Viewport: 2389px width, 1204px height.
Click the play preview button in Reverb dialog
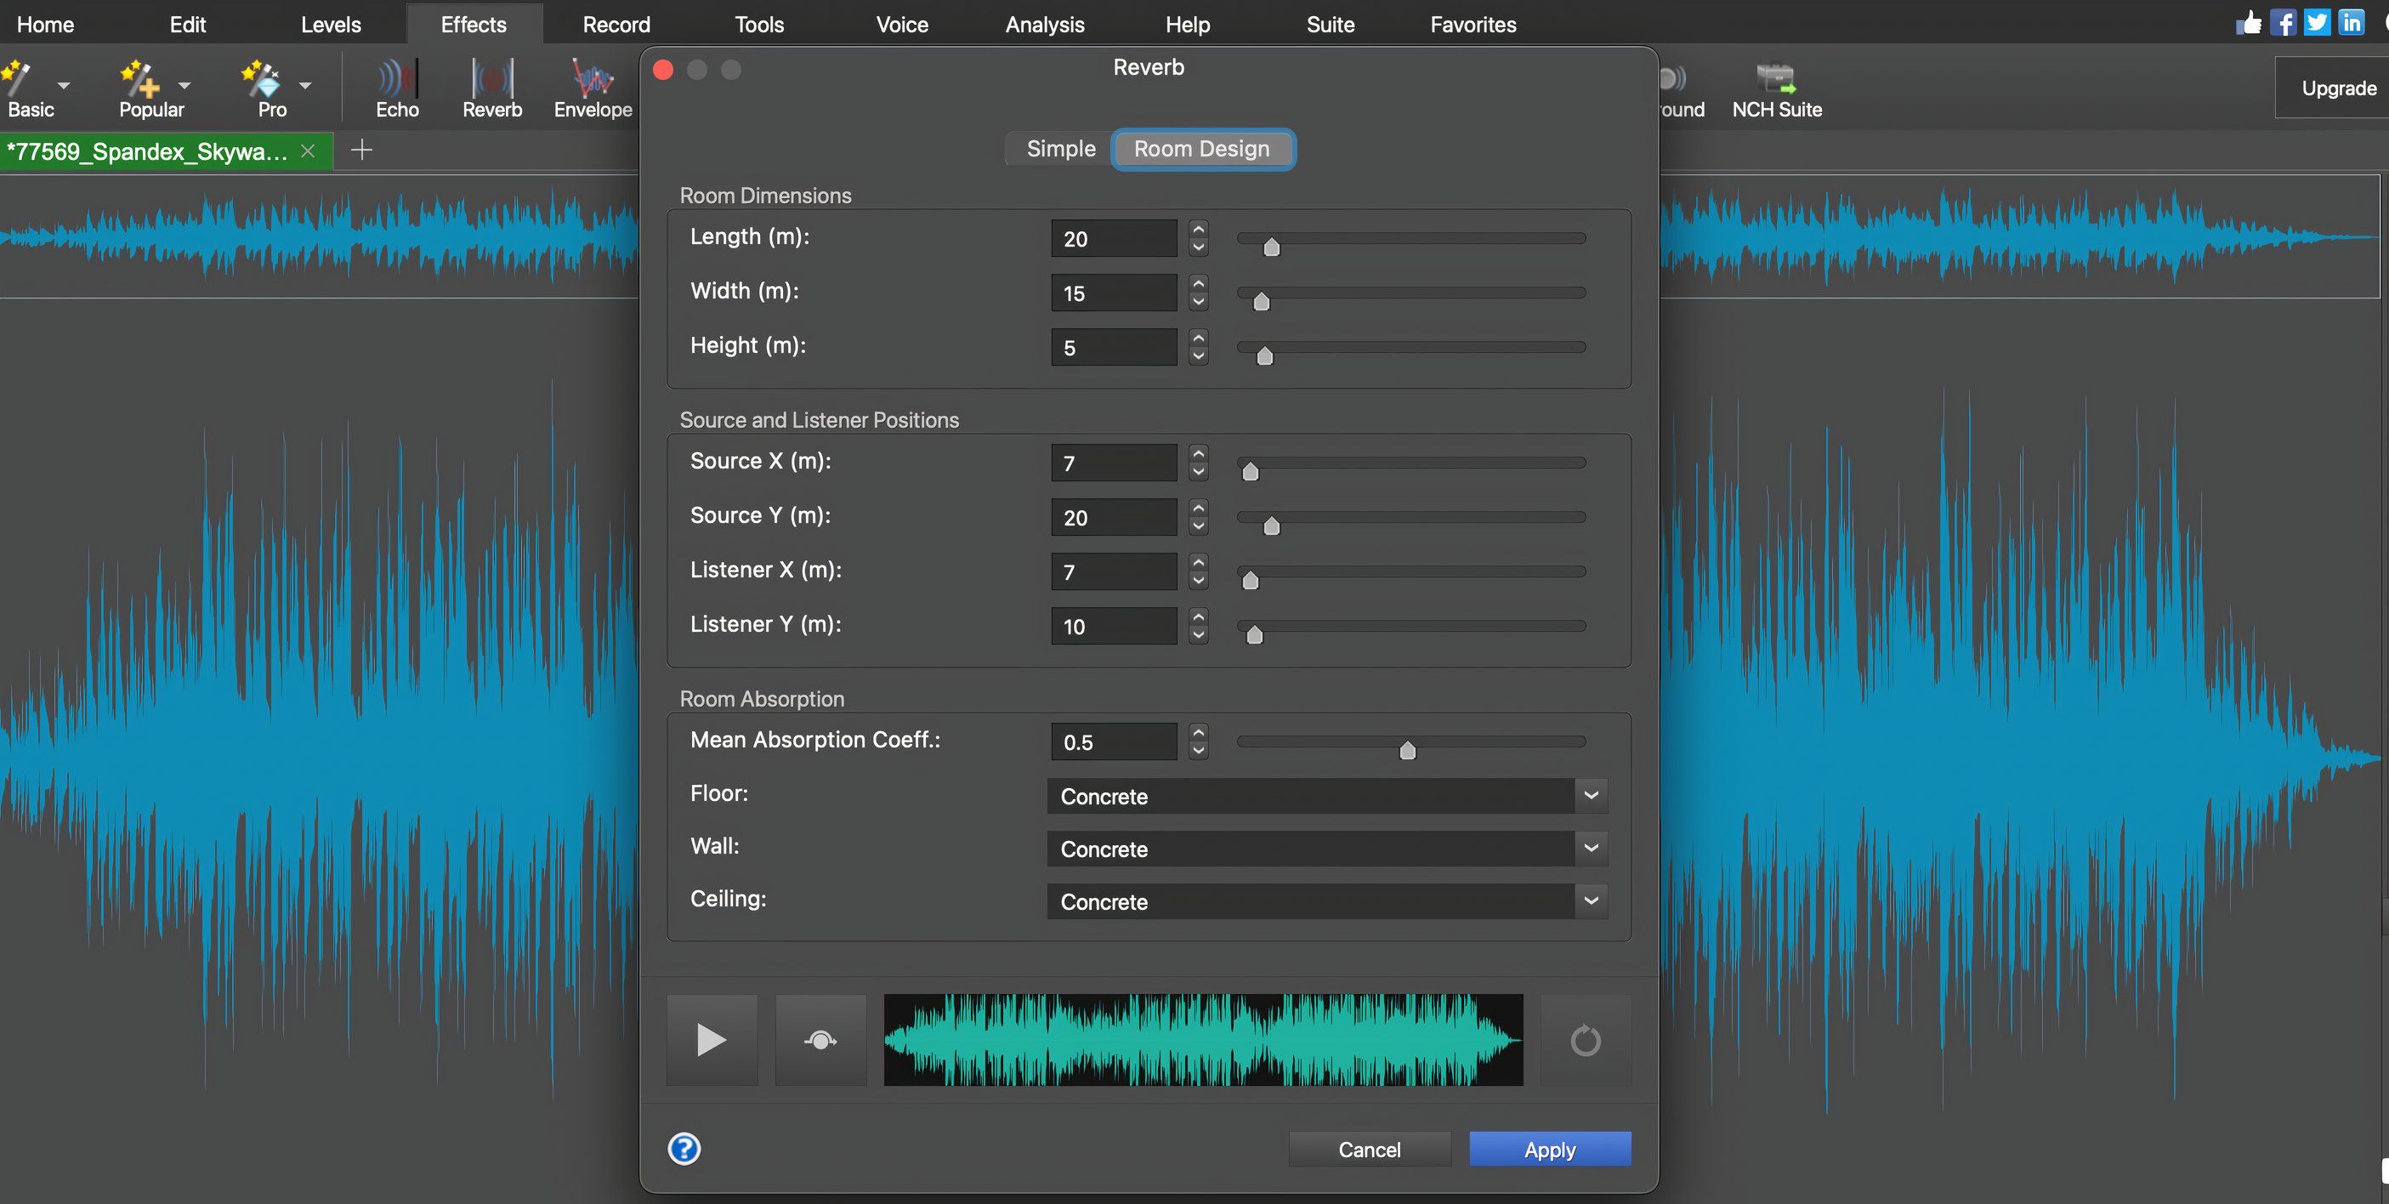(711, 1038)
